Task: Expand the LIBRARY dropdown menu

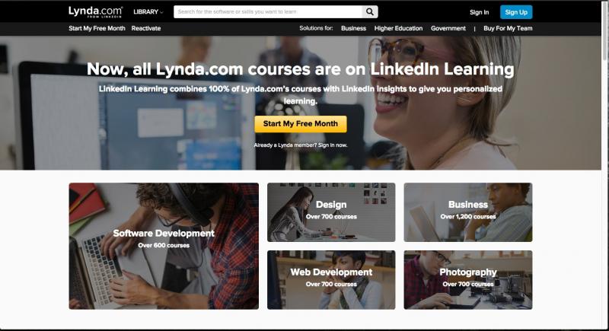Action: coord(148,12)
